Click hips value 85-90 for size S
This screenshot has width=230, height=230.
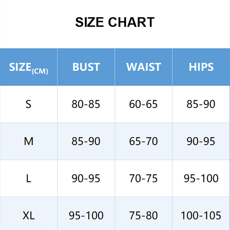coord(201,104)
